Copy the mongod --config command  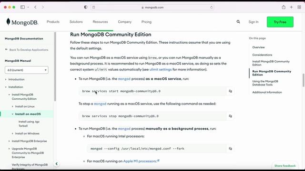tap(230, 149)
